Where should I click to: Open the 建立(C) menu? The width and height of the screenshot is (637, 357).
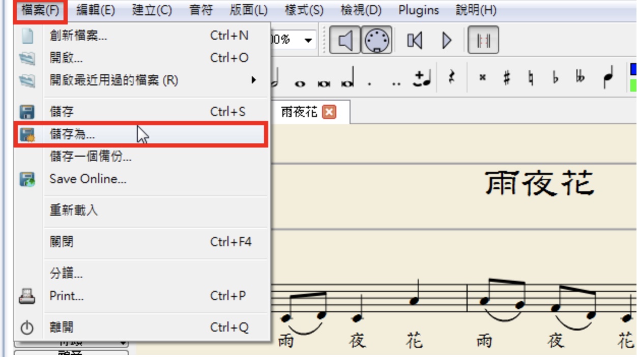pos(152,10)
